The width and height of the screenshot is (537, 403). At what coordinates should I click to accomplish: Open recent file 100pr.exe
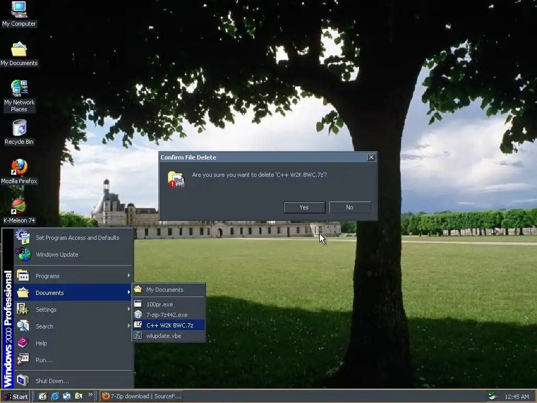(x=169, y=304)
